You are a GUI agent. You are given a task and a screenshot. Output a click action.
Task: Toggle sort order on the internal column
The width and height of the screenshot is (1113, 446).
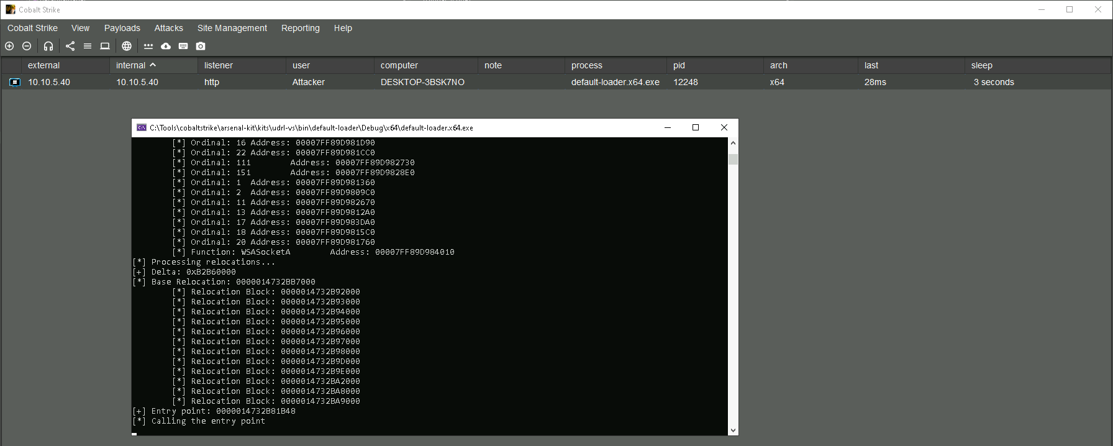136,65
